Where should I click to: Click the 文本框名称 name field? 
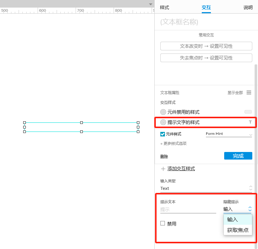pos(179,22)
